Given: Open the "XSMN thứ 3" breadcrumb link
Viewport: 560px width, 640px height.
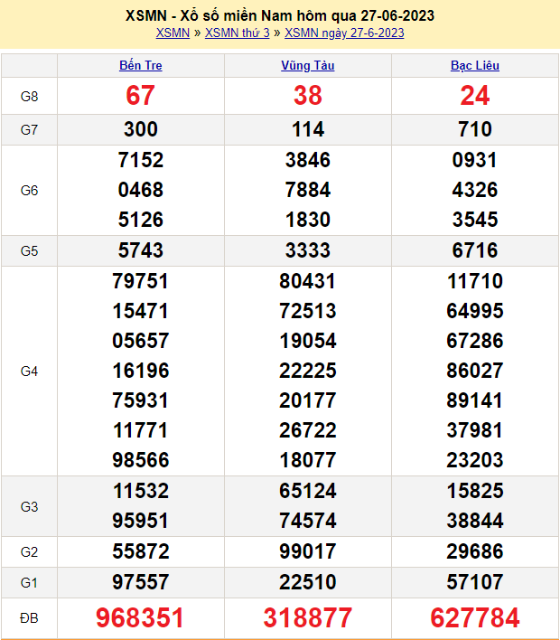Looking at the screenshot, I should pyautogui.click(x=238, y=33).
